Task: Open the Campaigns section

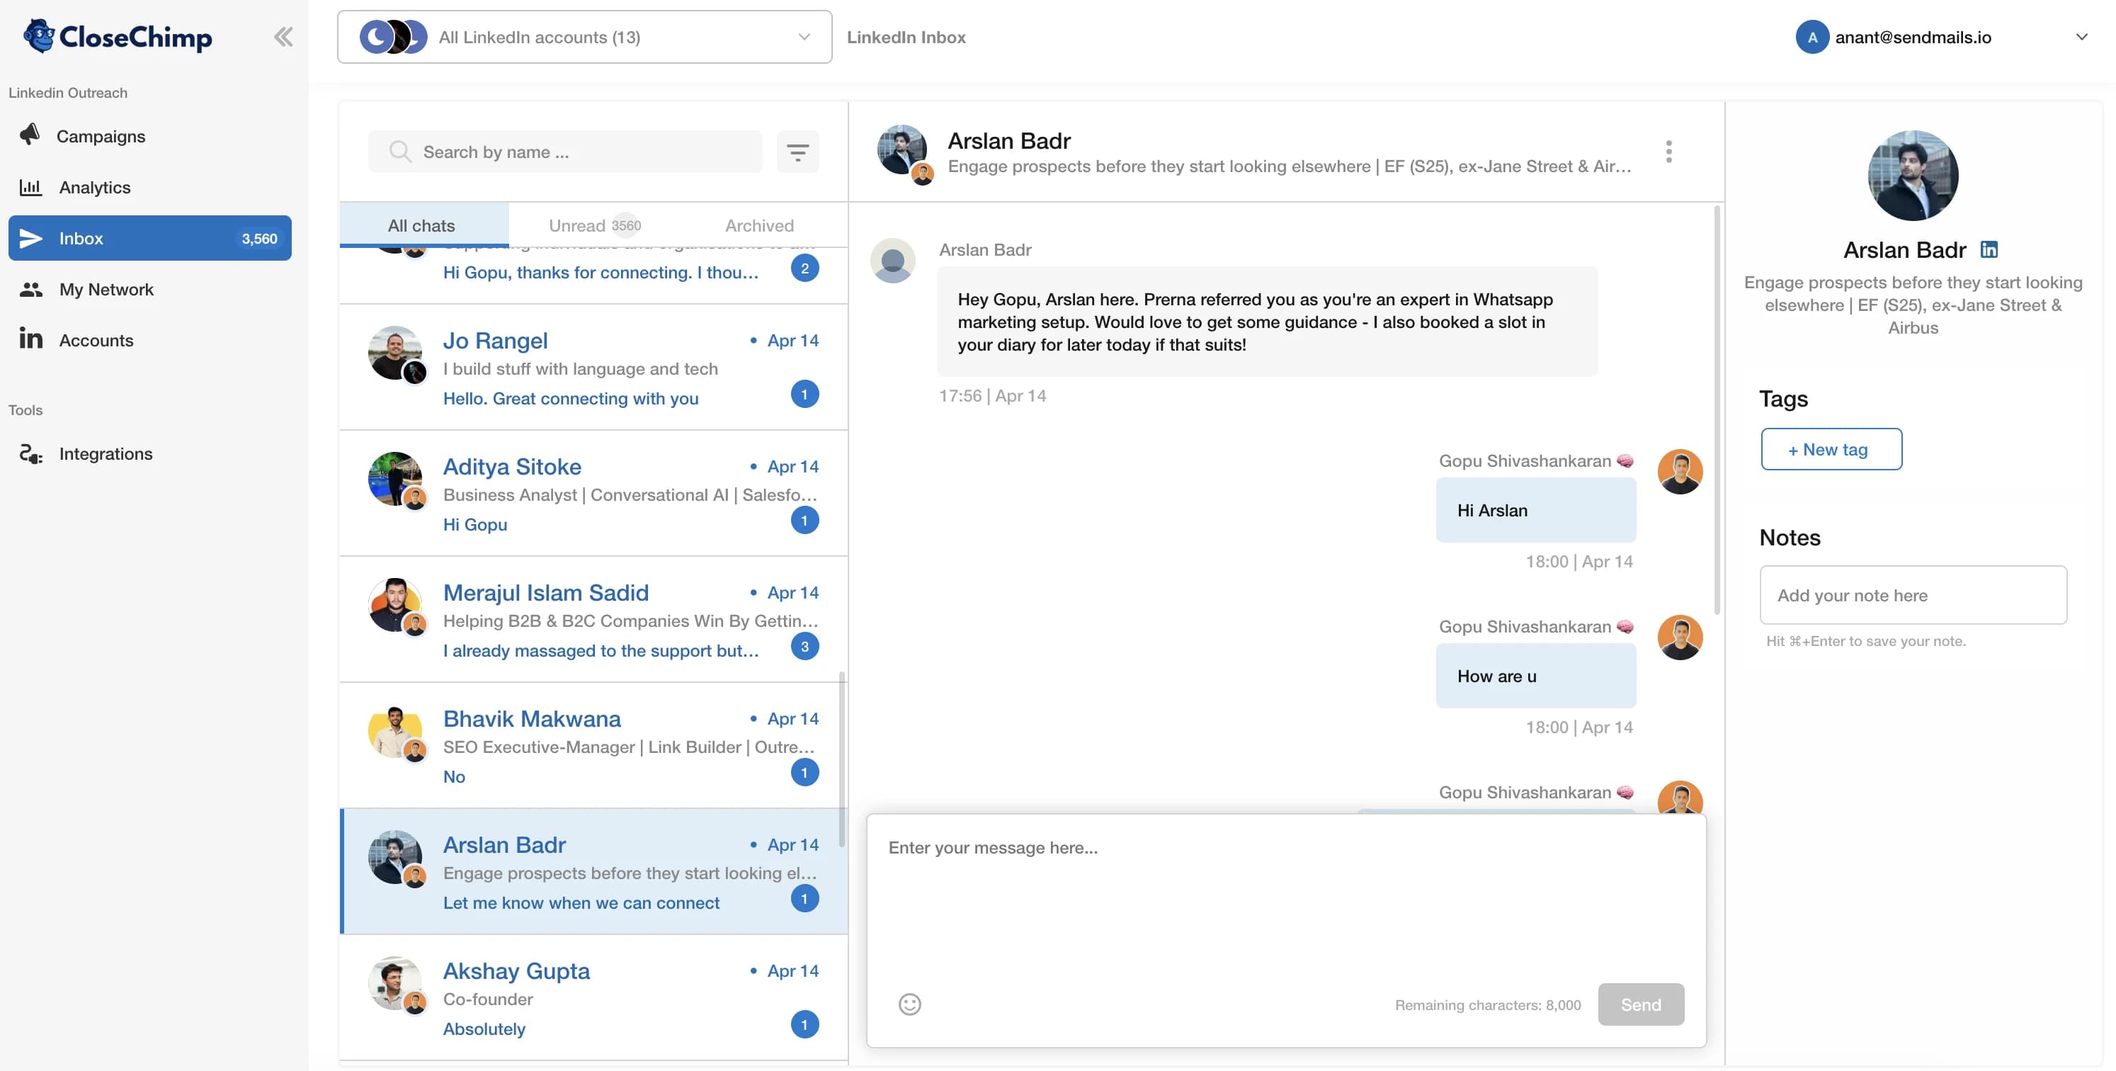Action: (101, 136)
